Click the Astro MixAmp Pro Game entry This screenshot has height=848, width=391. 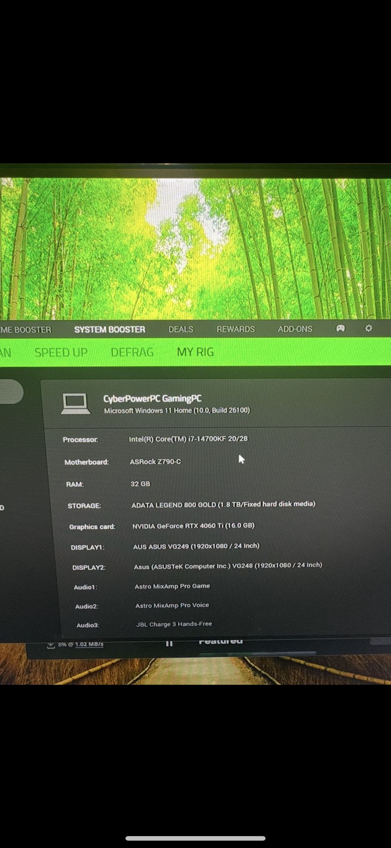(x=172, y=586)
